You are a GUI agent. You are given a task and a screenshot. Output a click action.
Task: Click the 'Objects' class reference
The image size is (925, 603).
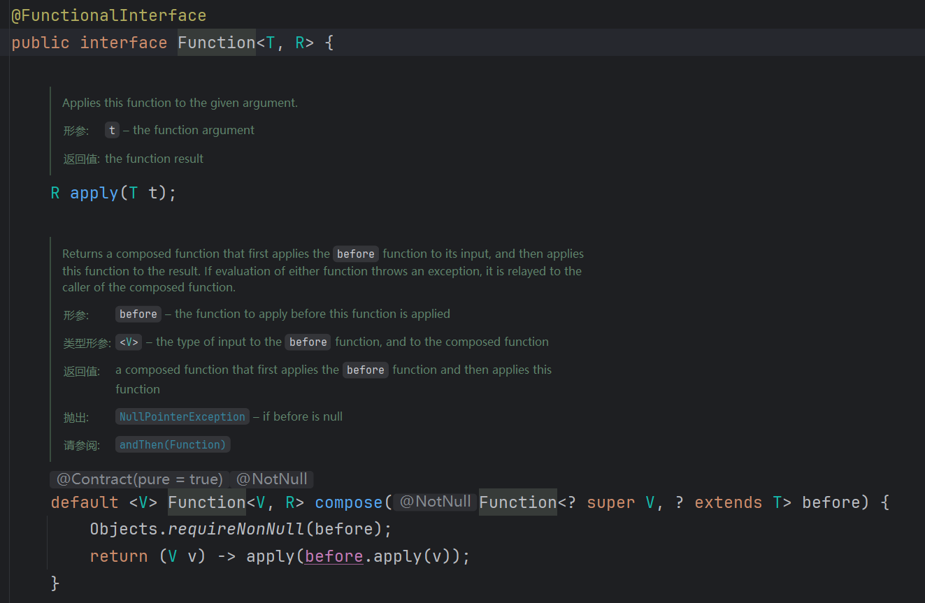click(124, 530)
